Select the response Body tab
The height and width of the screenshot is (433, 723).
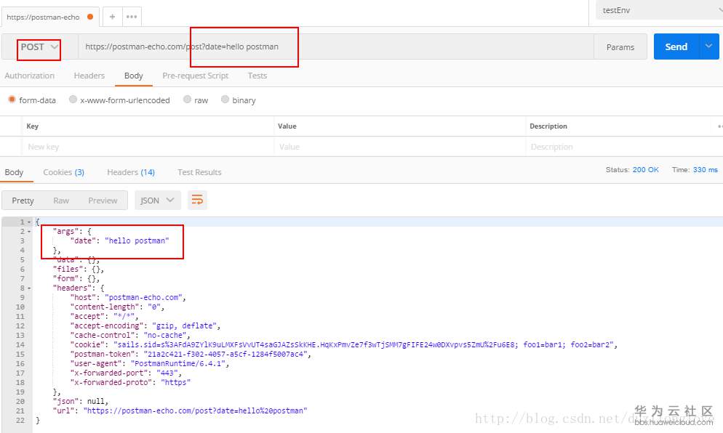click(x=14, y=172)
